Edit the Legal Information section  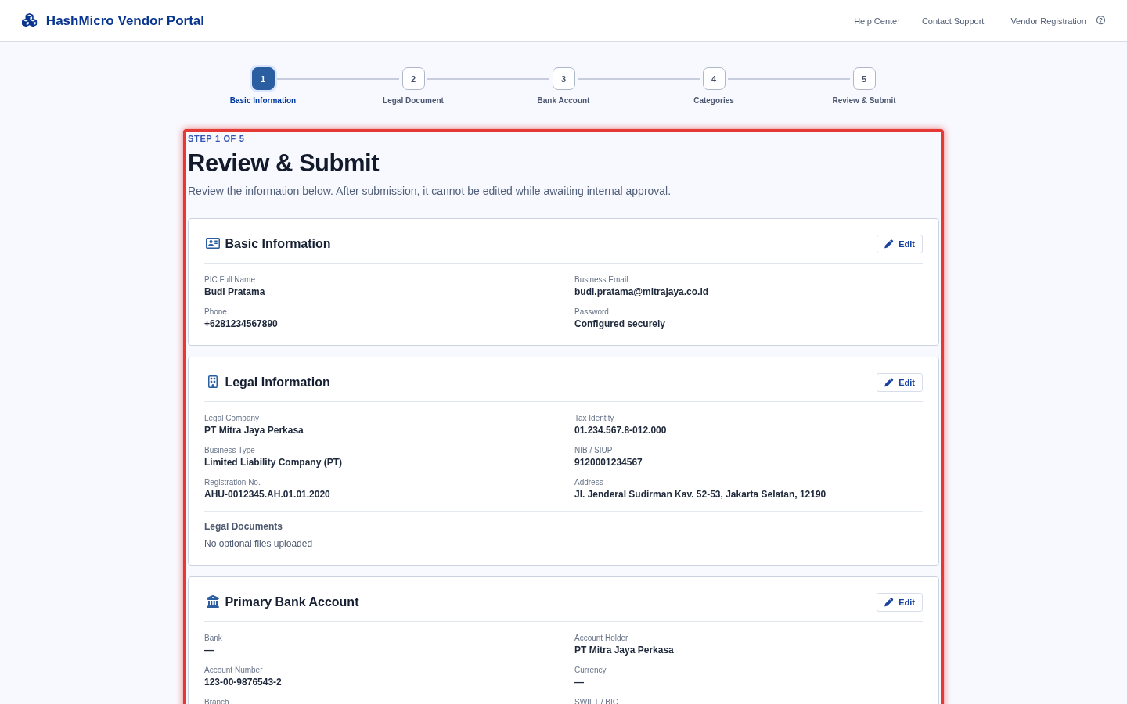coord(899,383)
